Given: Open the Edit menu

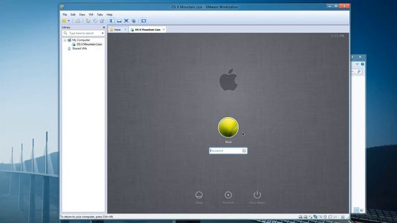Looking at the screenshot, I should (x=73, y=15).
